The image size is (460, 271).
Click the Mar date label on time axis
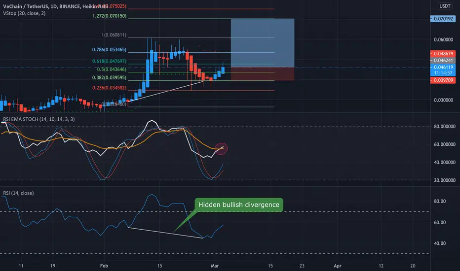pyautogui.click(x=215, y=266)
